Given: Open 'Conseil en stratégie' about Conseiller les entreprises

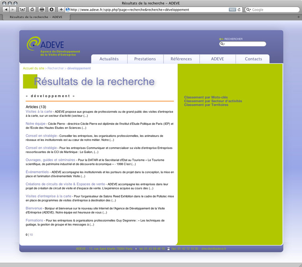Looking at the screenshot, I should pyautogui.click(x=41, y=136).
